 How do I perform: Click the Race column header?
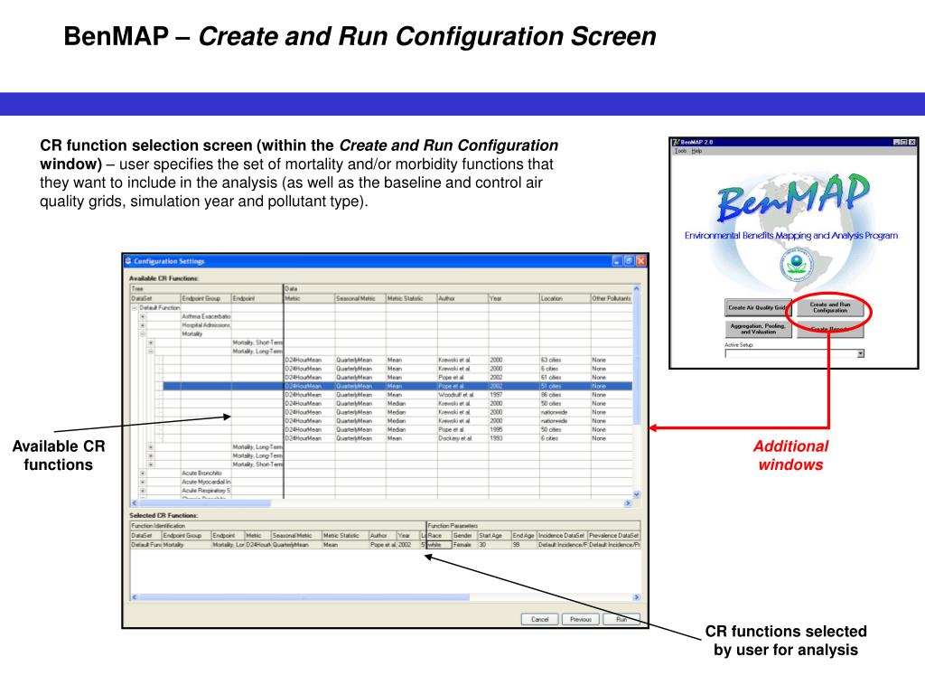439,535
